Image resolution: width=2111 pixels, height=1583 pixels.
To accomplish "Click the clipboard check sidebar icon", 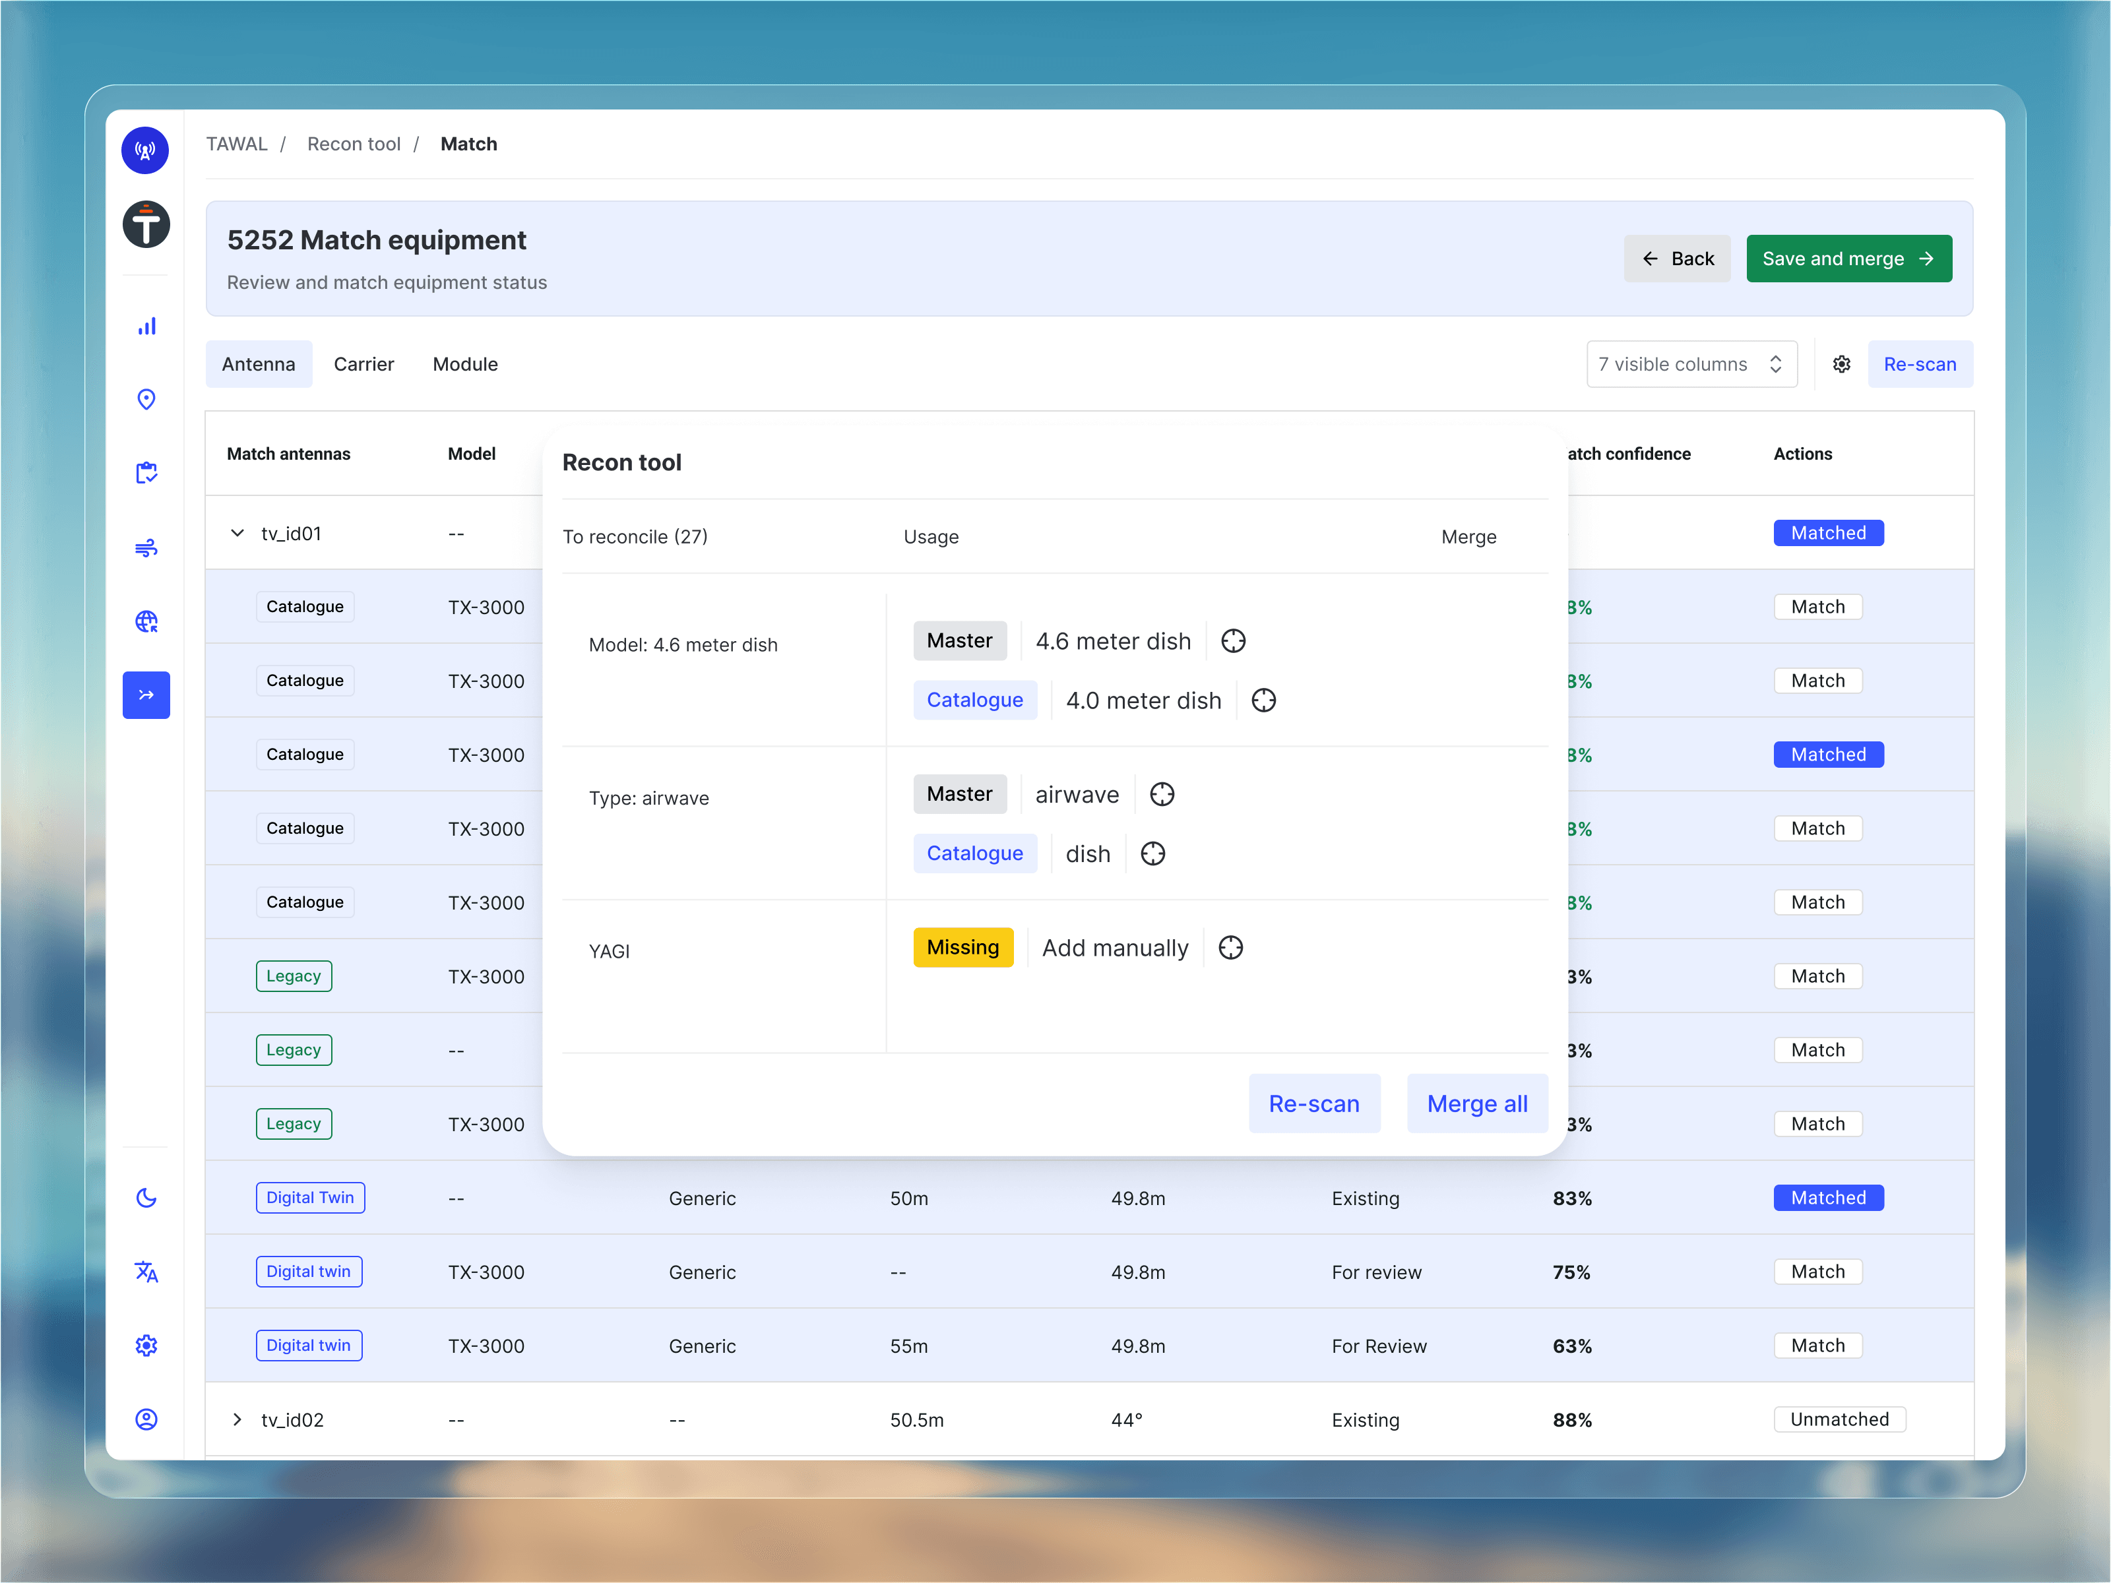I will 146,474.
